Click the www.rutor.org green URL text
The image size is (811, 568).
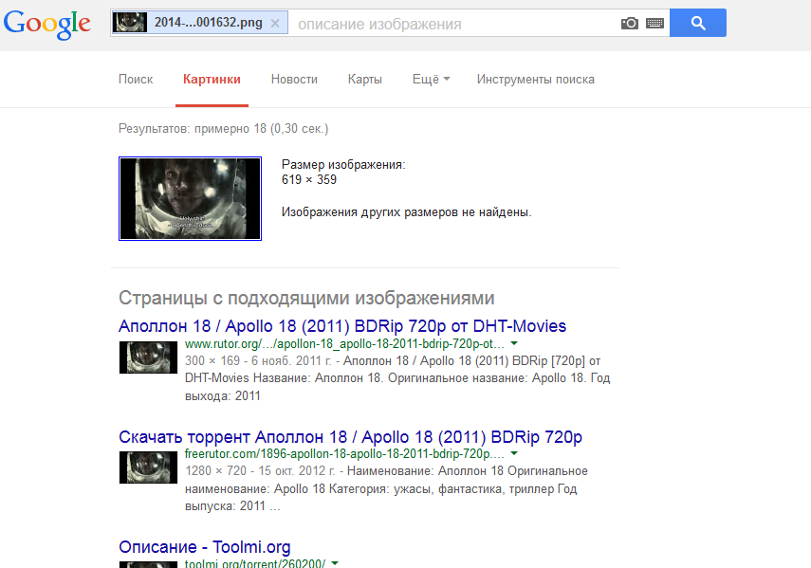pos(344,343)
